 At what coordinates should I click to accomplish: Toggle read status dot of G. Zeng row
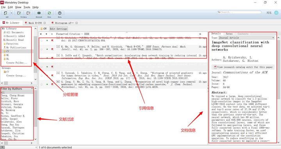pos(47,84)
